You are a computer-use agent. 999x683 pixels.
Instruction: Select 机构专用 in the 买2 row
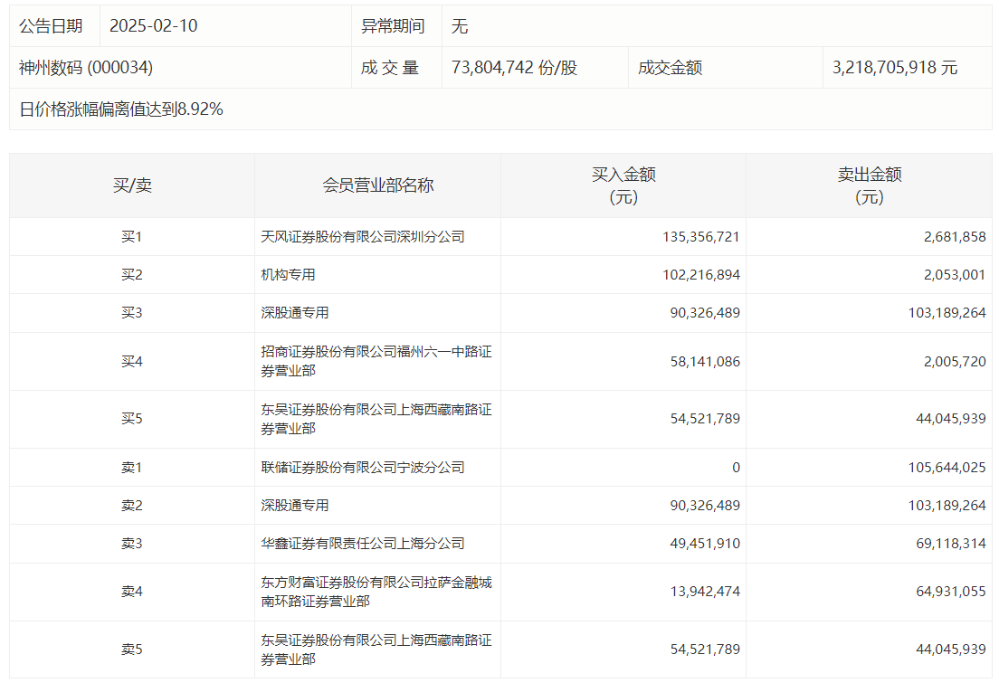(x=288, y=275)
